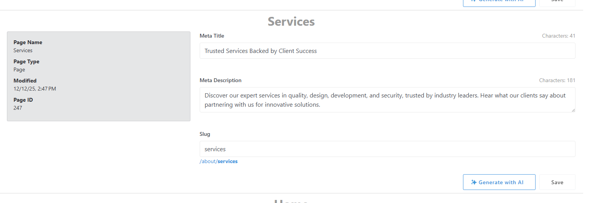Click the Meta Description label
This screenshot has width=592, height=203.
220,81
